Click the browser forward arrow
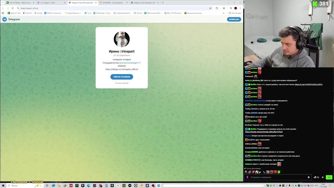Image resolution: width=334 pixels, height=188 pixels. click(x=8, y=8)
